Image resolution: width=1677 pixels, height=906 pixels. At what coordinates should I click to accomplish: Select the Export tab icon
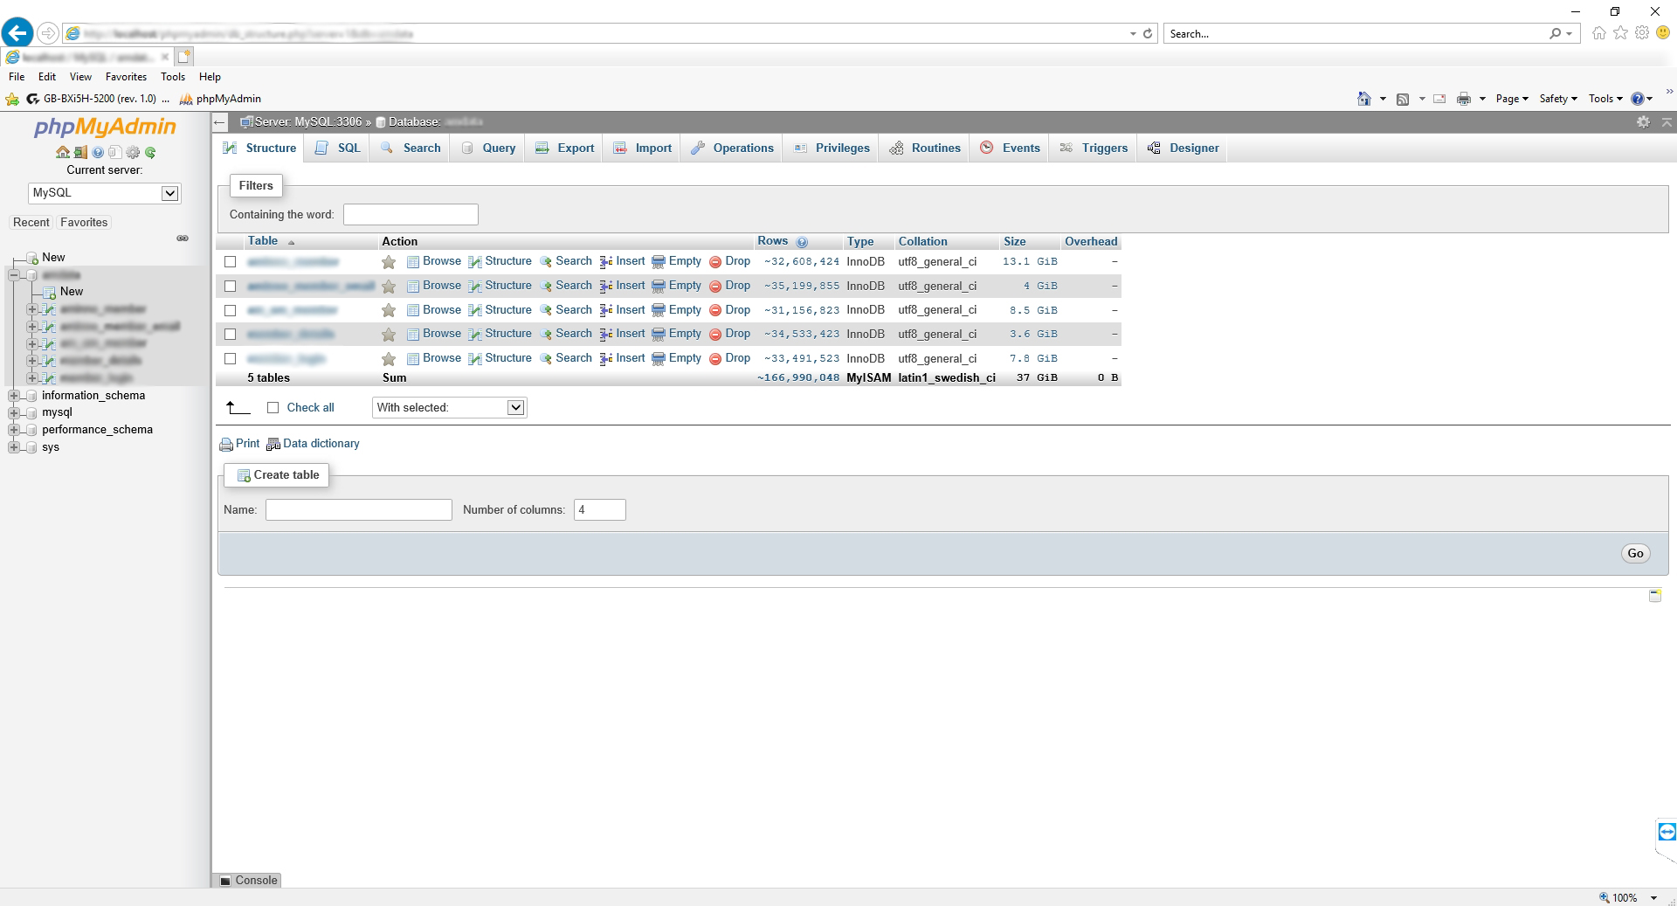pyautogui.click(x=543, y=148)
